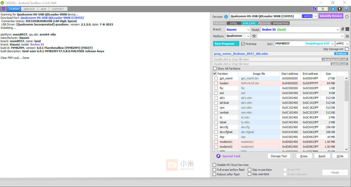
Task: Check the modem partition checkbox
Action: [x=216, y=83]
